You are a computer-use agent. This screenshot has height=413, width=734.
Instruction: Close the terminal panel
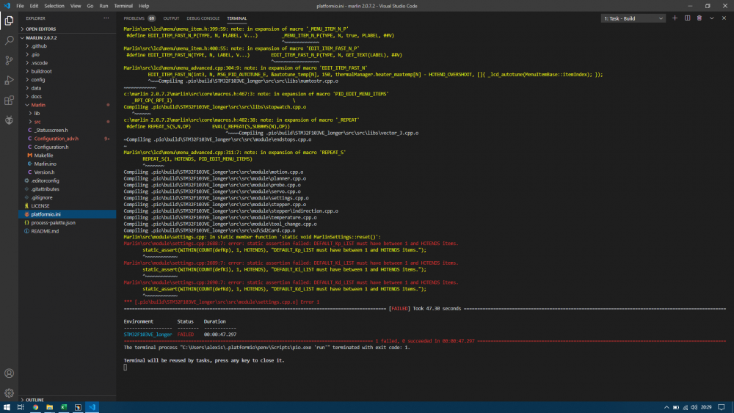click(x=724, y=18)
